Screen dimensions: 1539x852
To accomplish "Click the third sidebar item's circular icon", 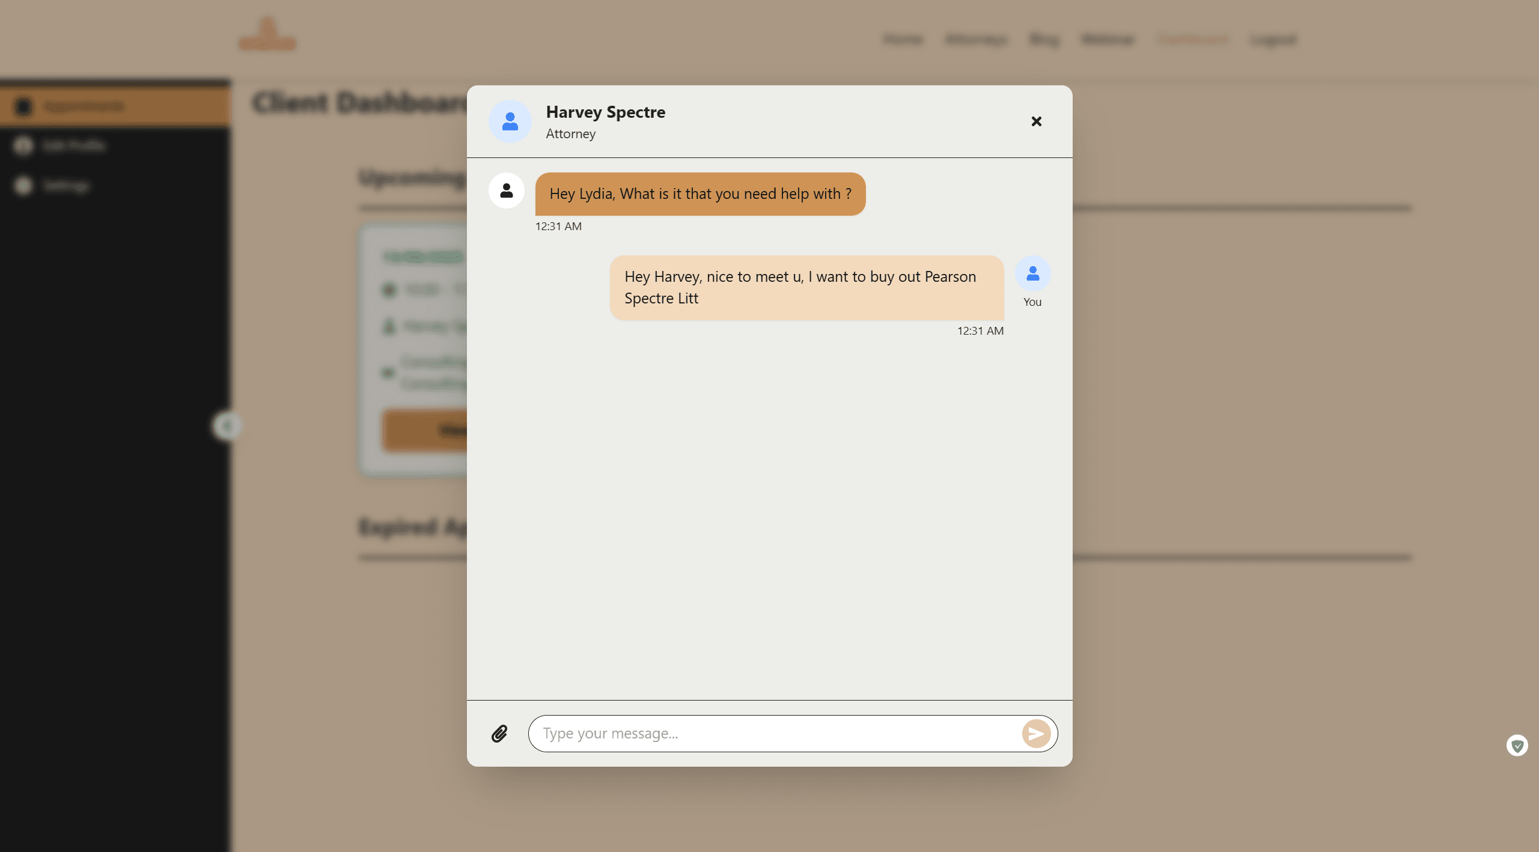I will (x=22, y=185).
